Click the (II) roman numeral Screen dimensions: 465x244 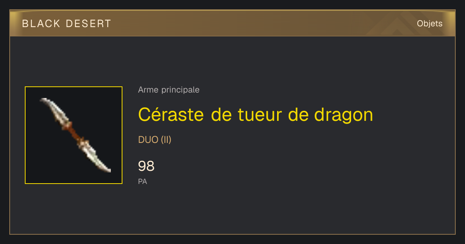pos(166,140)
